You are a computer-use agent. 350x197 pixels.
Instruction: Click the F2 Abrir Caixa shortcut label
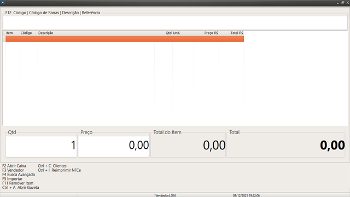[14, 166]
